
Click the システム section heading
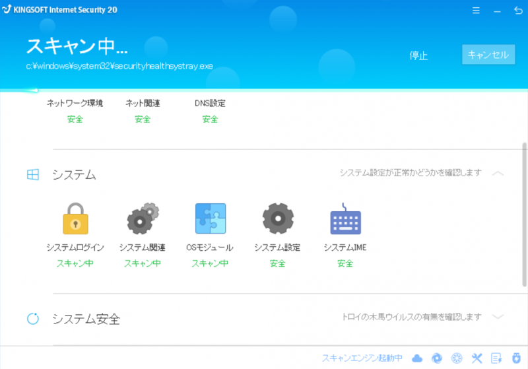click(x=74, y=175)
